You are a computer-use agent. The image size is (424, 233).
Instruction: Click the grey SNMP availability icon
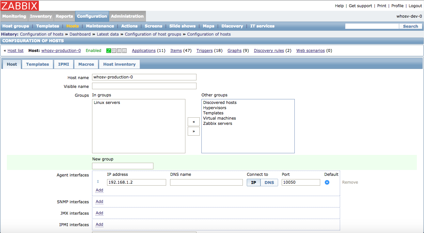[114, 51]
